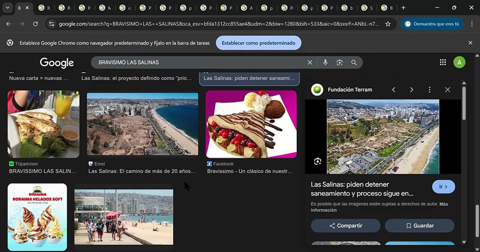Click Establecer como predeterminado button
Viewport: 480px width, 252px height.
click(x=259, y=43)
